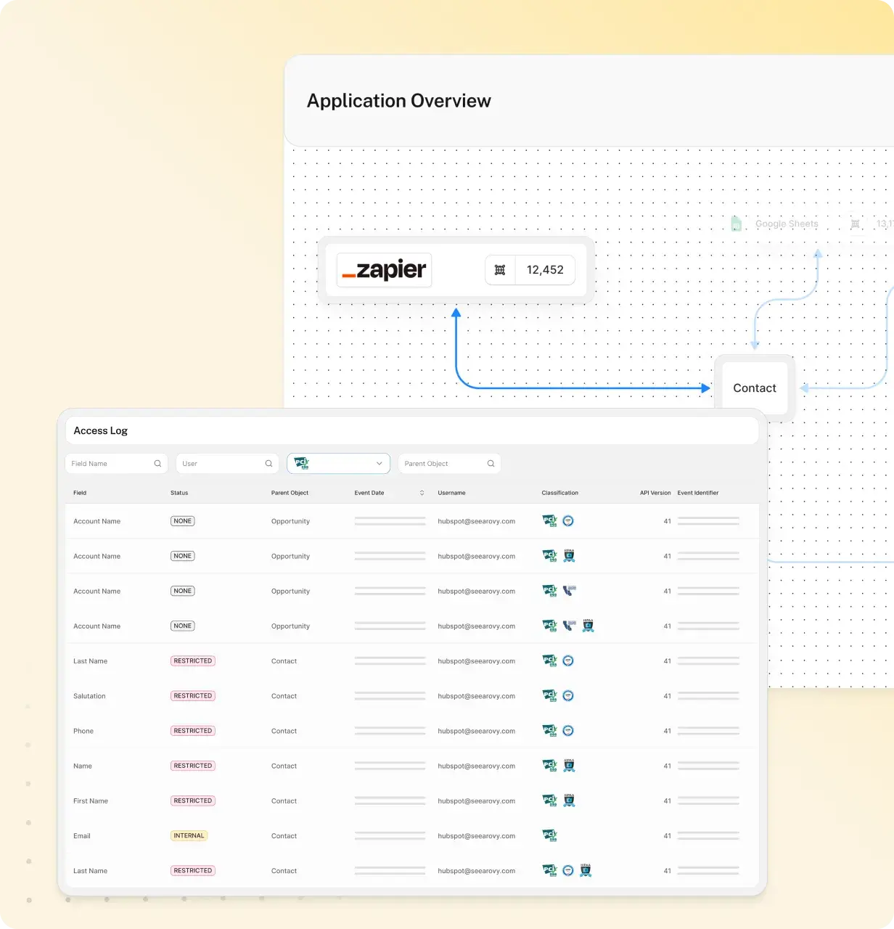Click the search icon in the User filter
This screenshot has width=894, height=929.
coord(268,464)
